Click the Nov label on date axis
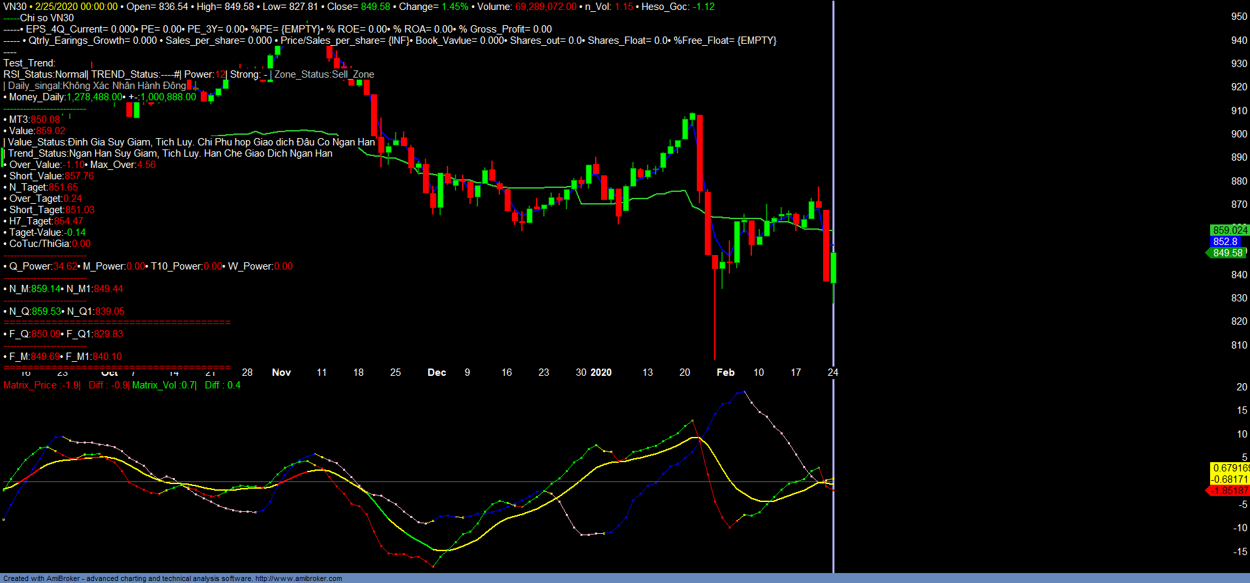The width and height of the screenshot is (1250, 583). (x=281, y=373)
